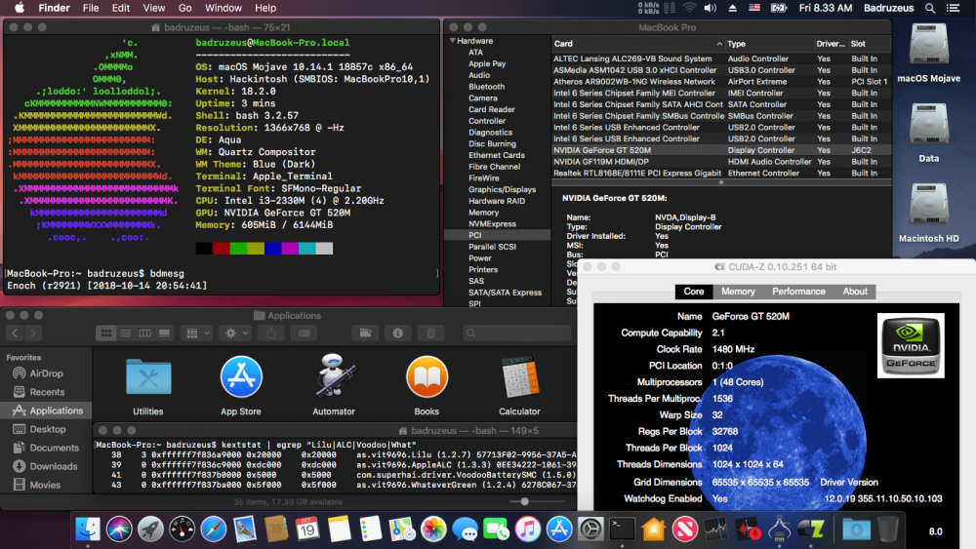Switch Finder to icon view
Image resolution: width=976 pixels, height=549 pixels.
pos(106,333)
